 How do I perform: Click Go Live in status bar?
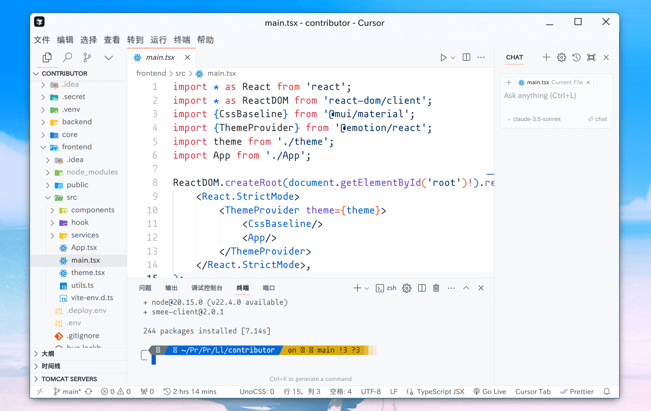click(x=490, y=392)
